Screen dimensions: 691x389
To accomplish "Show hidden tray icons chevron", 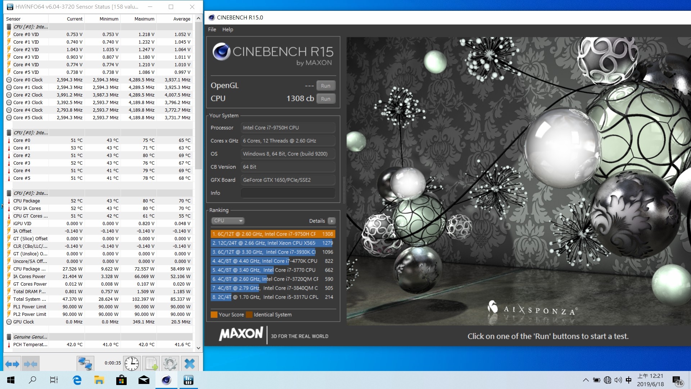I will [586, 380].
